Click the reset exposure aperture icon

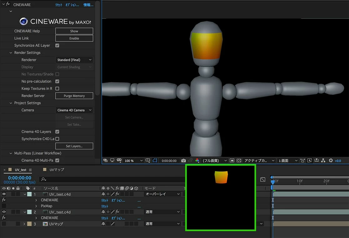tap(331, 161)
